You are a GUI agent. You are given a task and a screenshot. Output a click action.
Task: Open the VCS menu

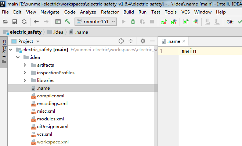(x=185, y=12)
